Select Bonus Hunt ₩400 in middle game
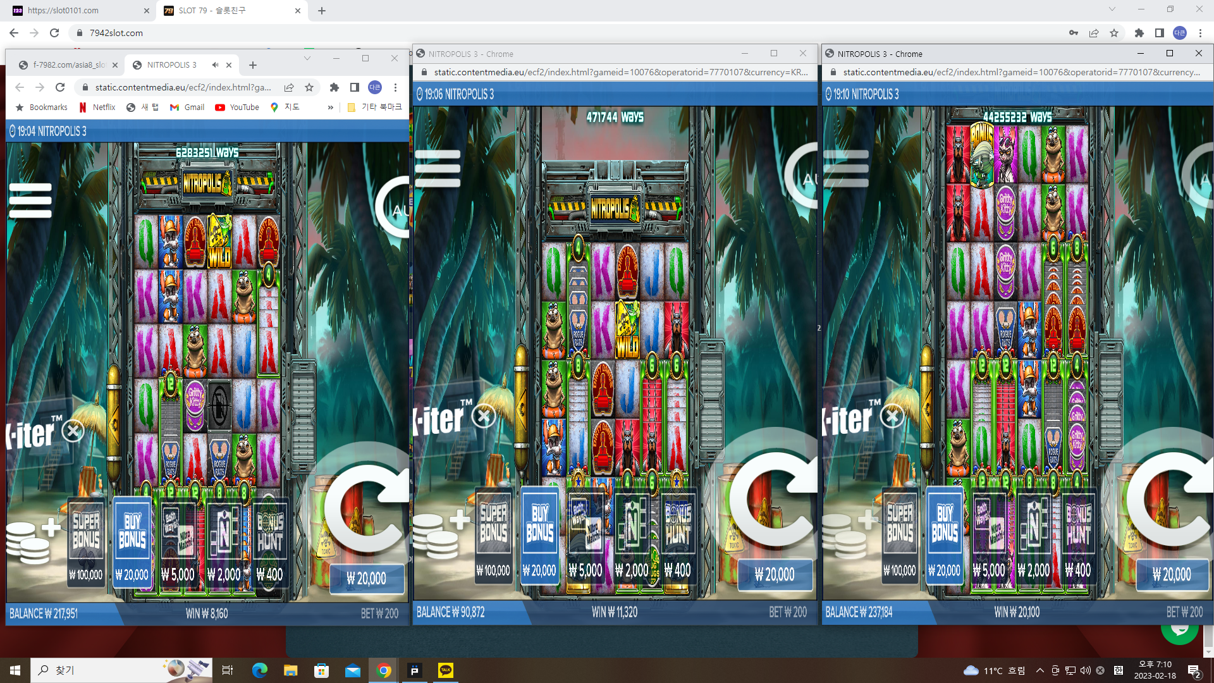Screen dimensions: 1214x683 coord(678,536)
